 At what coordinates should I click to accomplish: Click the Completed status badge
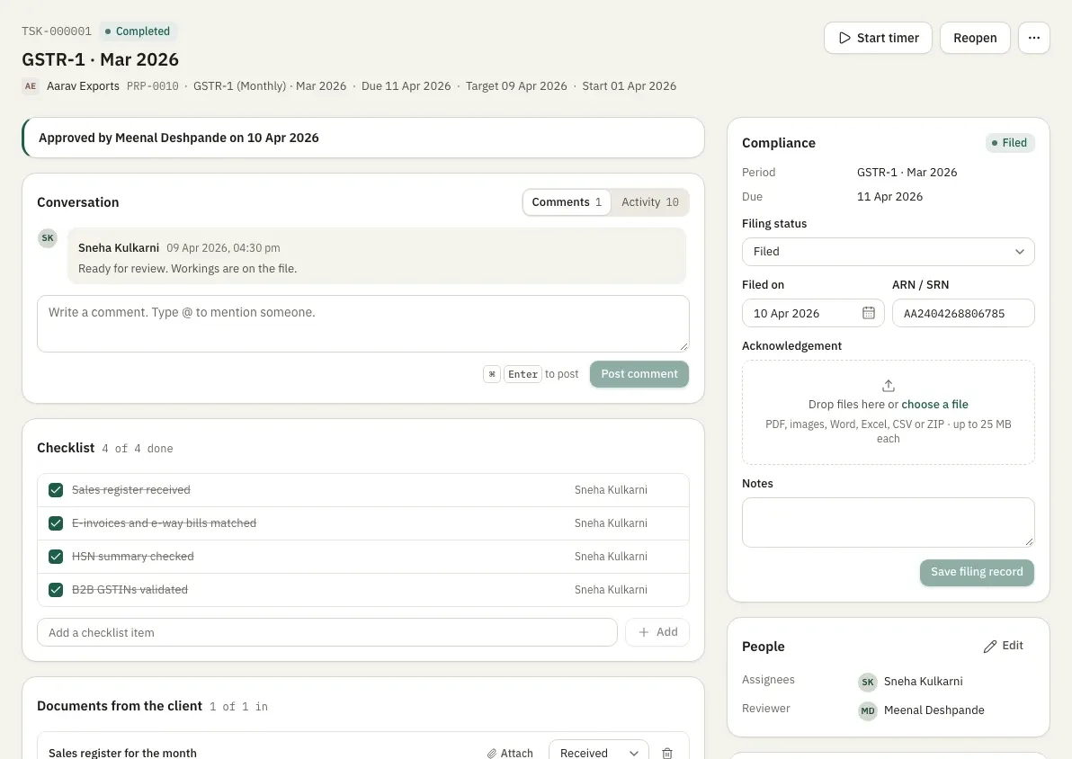(x=138, y=31)
